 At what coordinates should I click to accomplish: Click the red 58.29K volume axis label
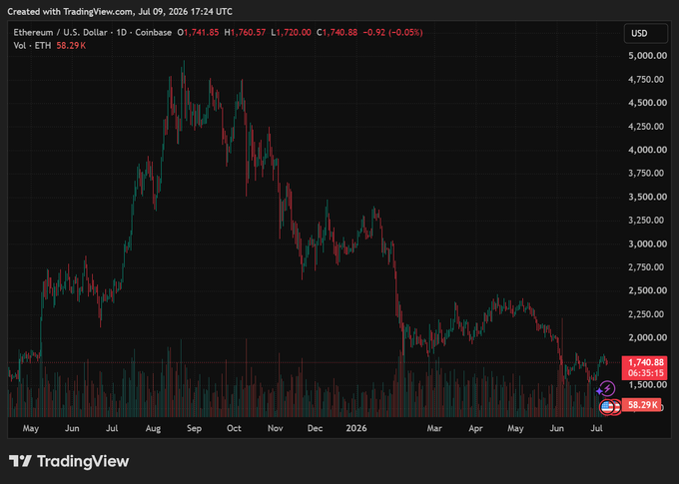tap(642, 405)
